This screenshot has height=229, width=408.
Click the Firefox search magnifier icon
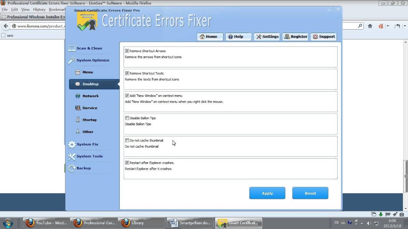coord(360,26)
